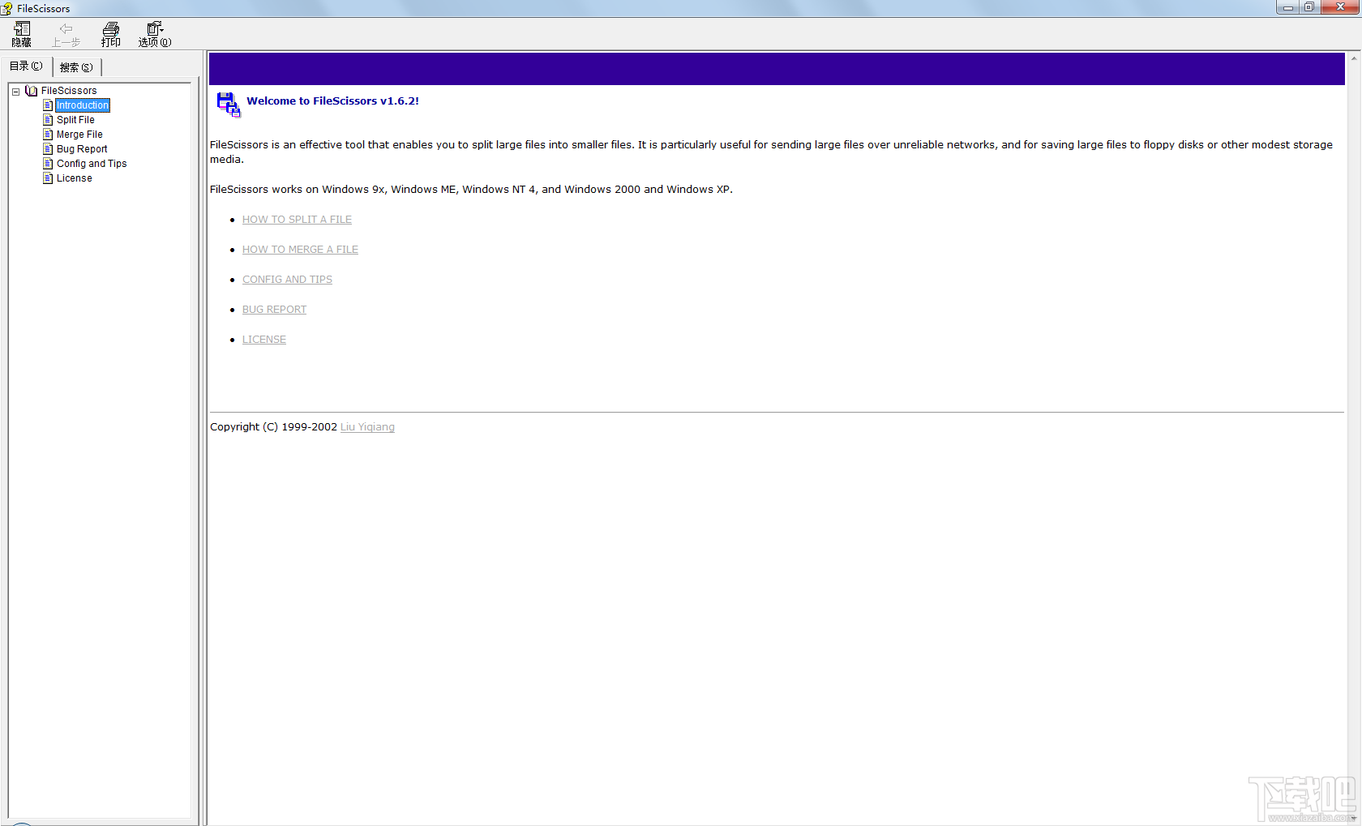The image size is (1362, 826).
Task: Open the CONFIG AND TIPS link
Action: 287,280
